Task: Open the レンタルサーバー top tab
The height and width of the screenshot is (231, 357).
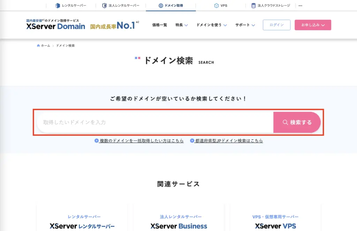Action: (x=71, y=6)
